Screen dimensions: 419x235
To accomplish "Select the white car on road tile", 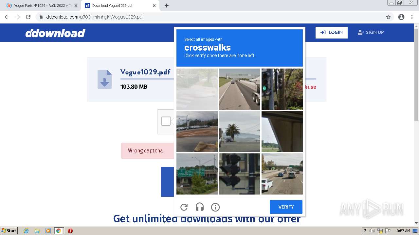I will (x=282, y=174).
